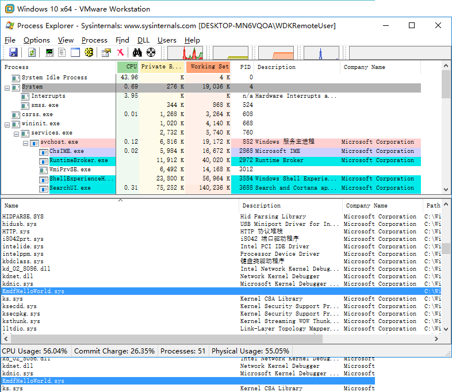Select the HIDPARSE.SYS module row
The image size is (452, 392).
[221, 216]
